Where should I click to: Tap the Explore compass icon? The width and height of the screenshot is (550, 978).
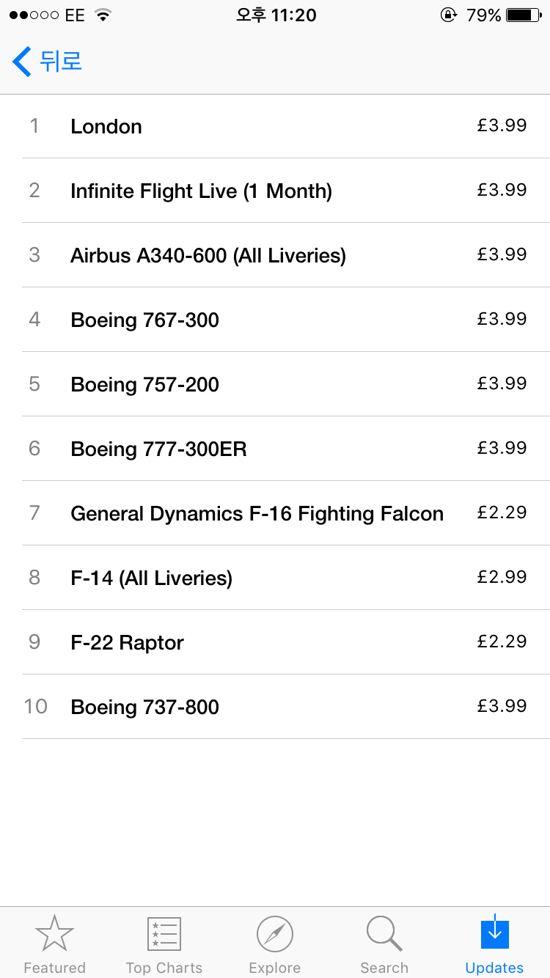tap(274, 934)
